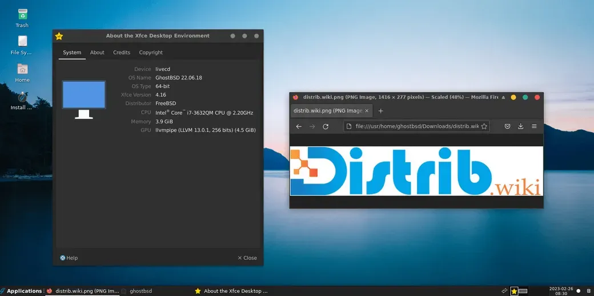Screen dimensions: 594x296
Task: Click the Firefox logo in Firefox title bar
Action: (x=295, y=97)
